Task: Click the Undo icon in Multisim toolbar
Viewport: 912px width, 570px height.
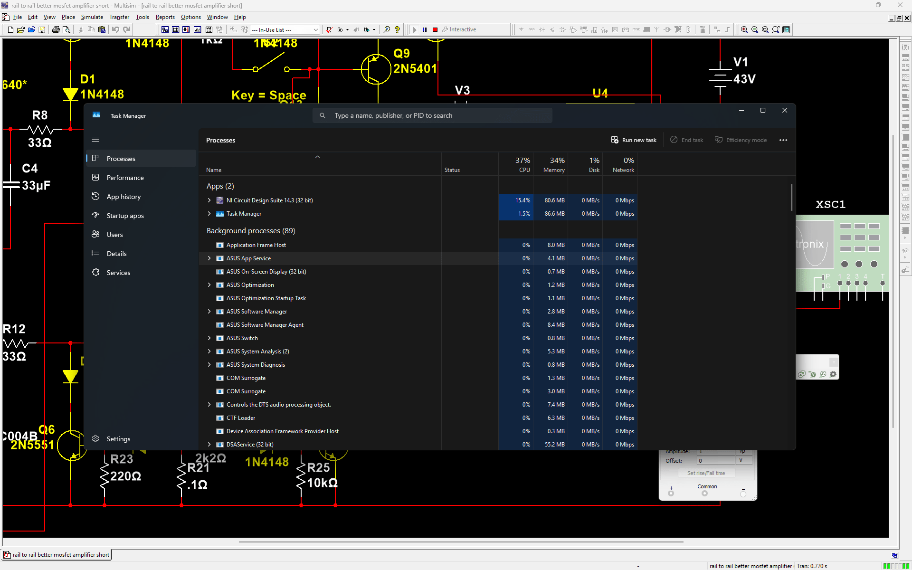Action: (115, 29)
